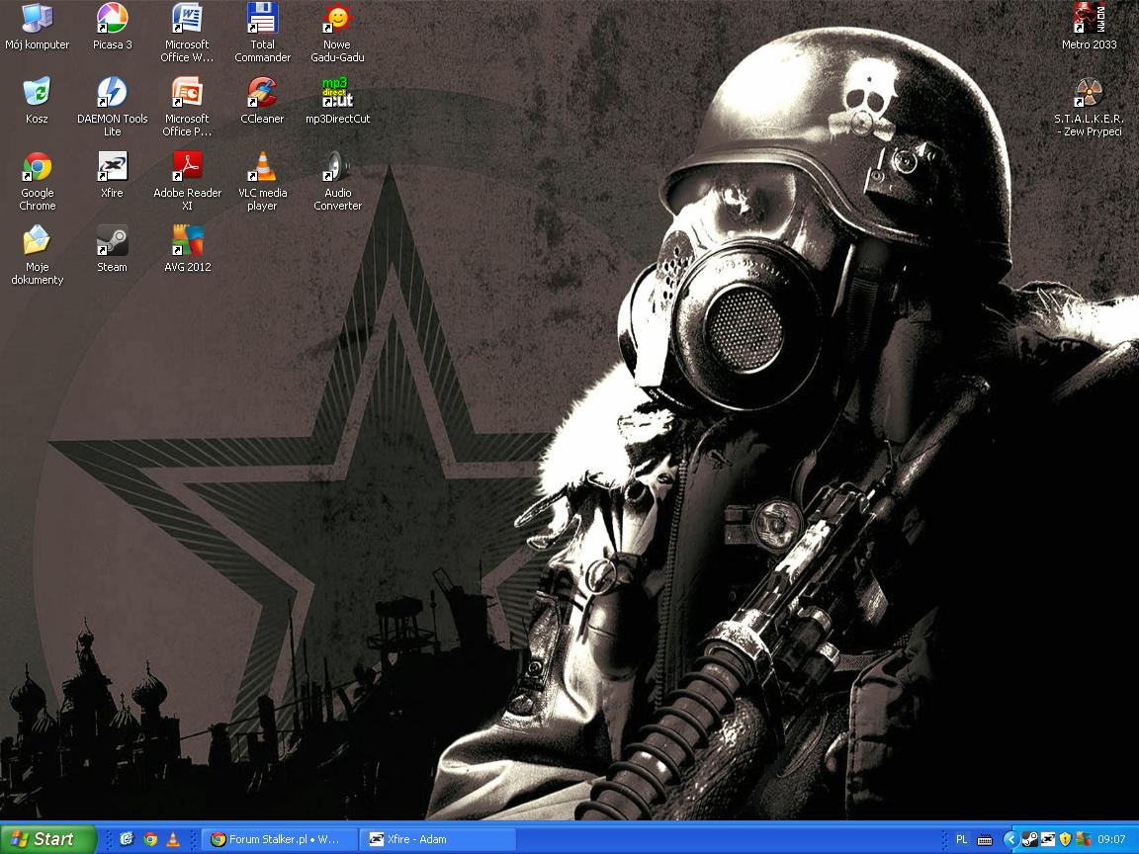The height and width of the screenshot is (854, 1139).
Task: Select the Microsoft Office Word shortcut
Action: 187,33
